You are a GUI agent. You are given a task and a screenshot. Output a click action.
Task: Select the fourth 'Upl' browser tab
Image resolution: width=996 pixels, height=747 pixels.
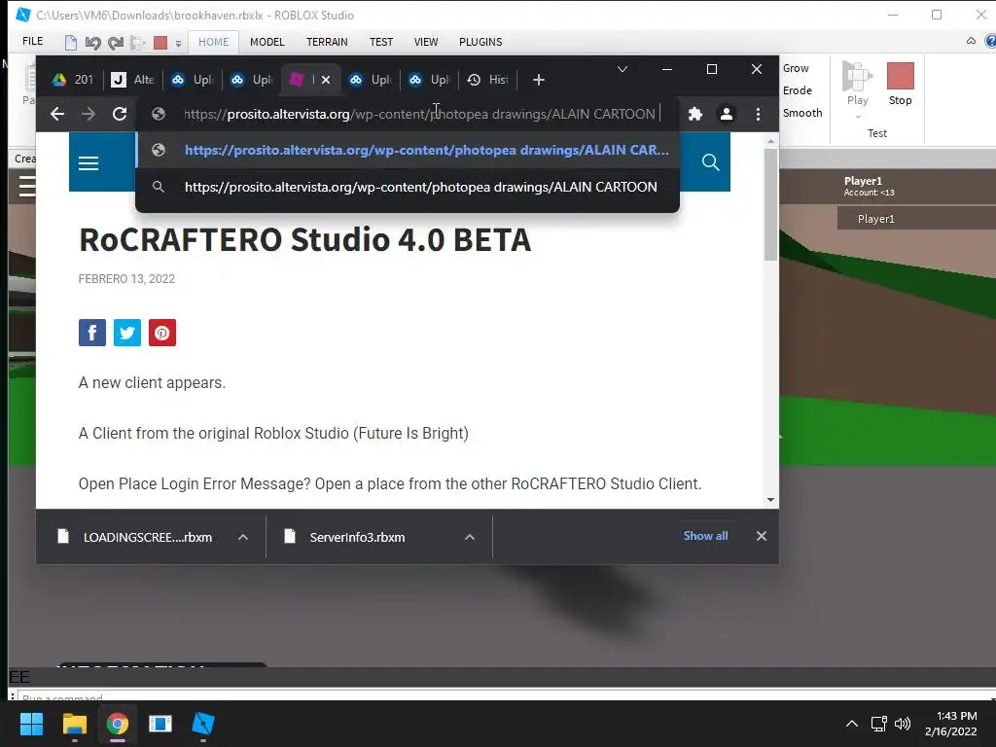tap(430, 80)
